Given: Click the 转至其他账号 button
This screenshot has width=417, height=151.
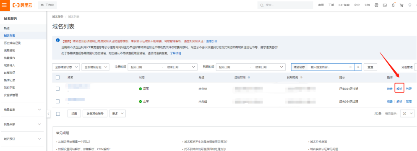Looking at the screenshot, I should point(95,114).
